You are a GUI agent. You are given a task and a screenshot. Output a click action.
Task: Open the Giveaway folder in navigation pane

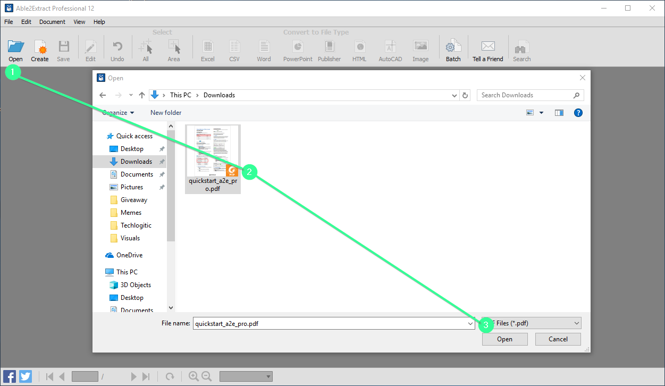[133, 200]
